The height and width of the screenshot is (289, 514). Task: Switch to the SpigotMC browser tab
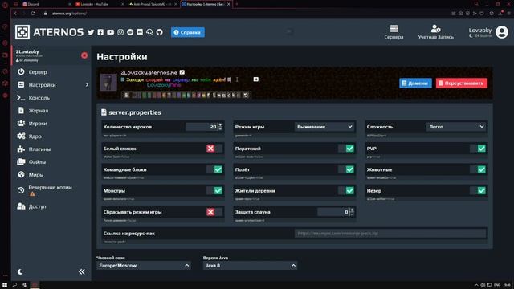[x=153, y=4]
